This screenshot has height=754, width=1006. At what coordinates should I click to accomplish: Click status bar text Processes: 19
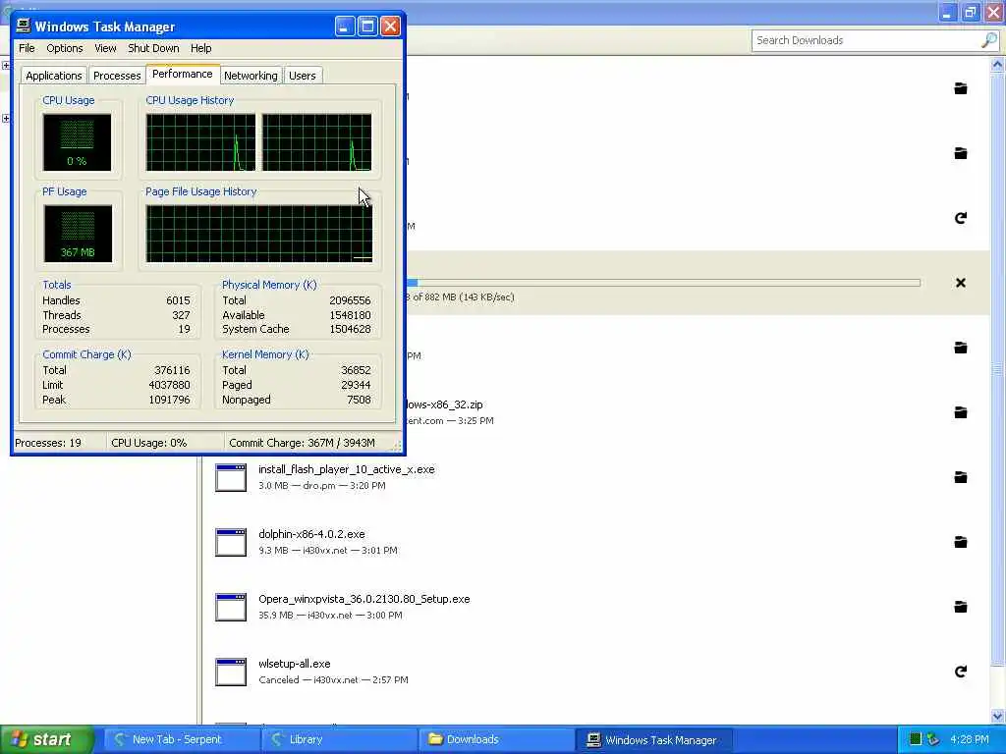48,443
